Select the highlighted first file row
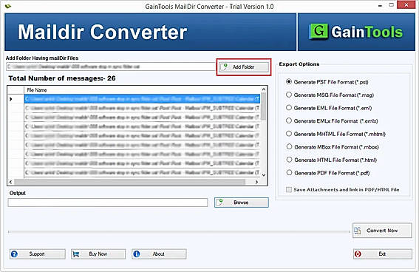 pyautogui.click(x=142, y=99)
